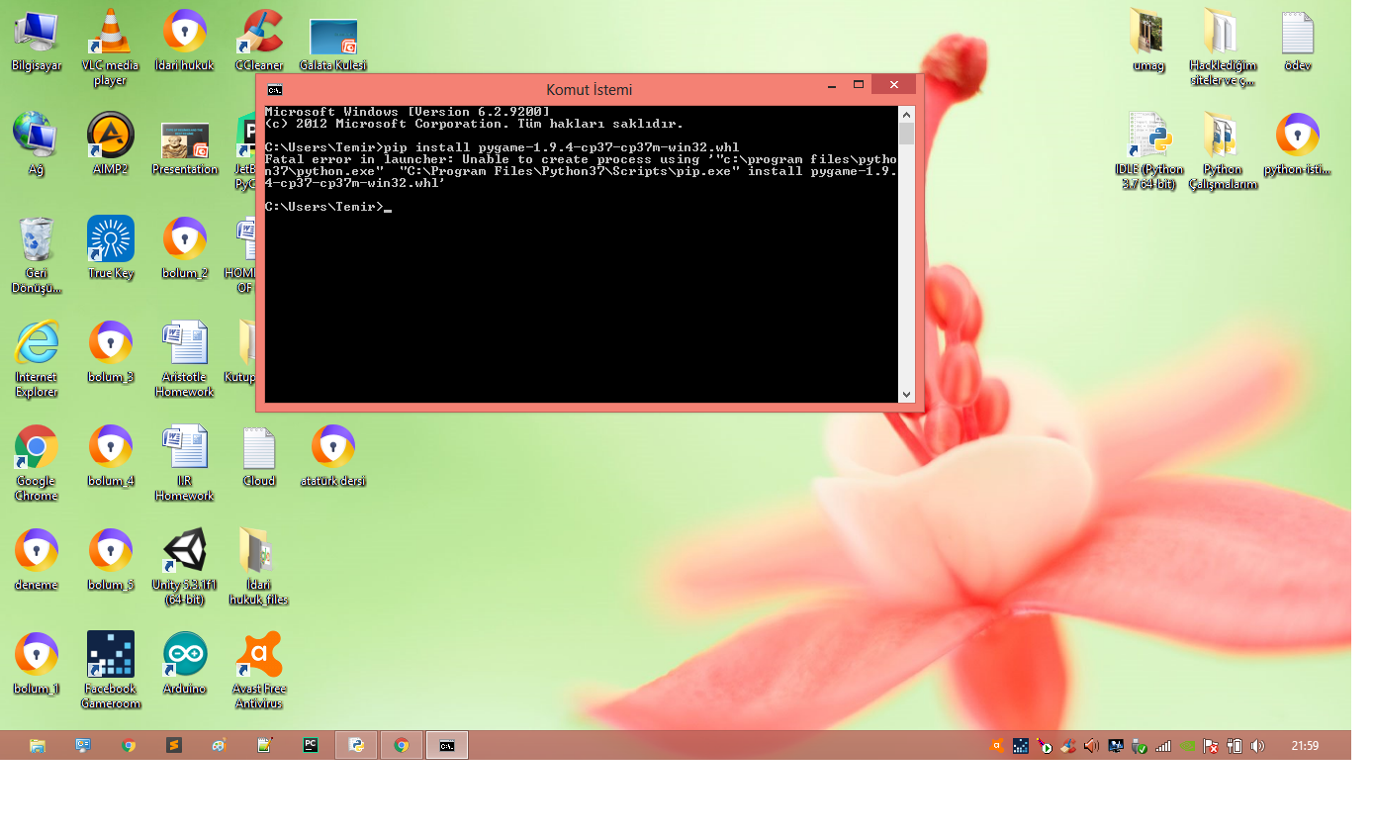The image size is (1373, 837).
Task: Open network signal bars tray icon
Action: [1164, 746]
